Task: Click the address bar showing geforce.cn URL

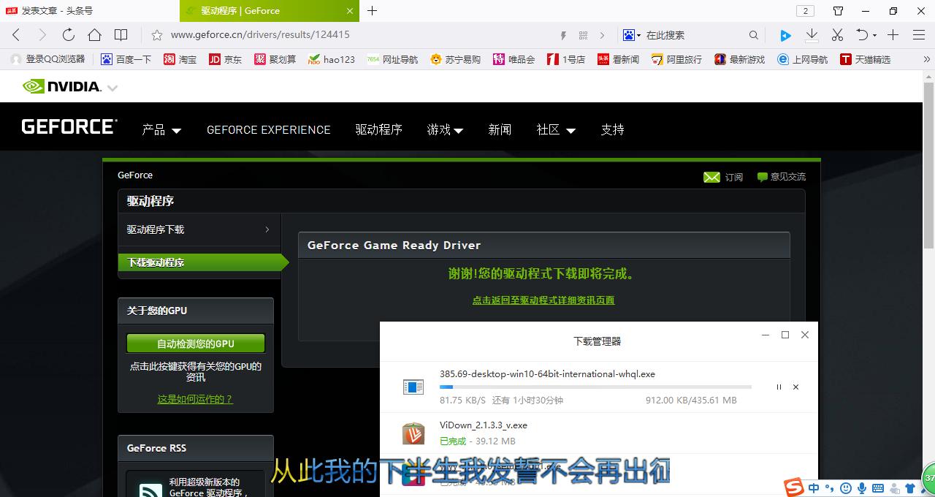Action: tap(292, 34)
